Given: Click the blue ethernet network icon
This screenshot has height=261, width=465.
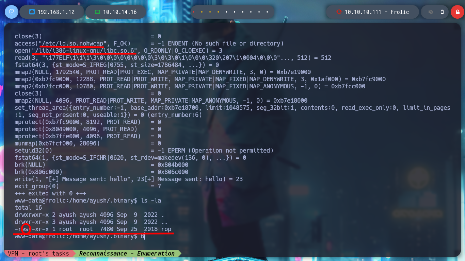Looking at the screenshot, I should pos(32,12).
